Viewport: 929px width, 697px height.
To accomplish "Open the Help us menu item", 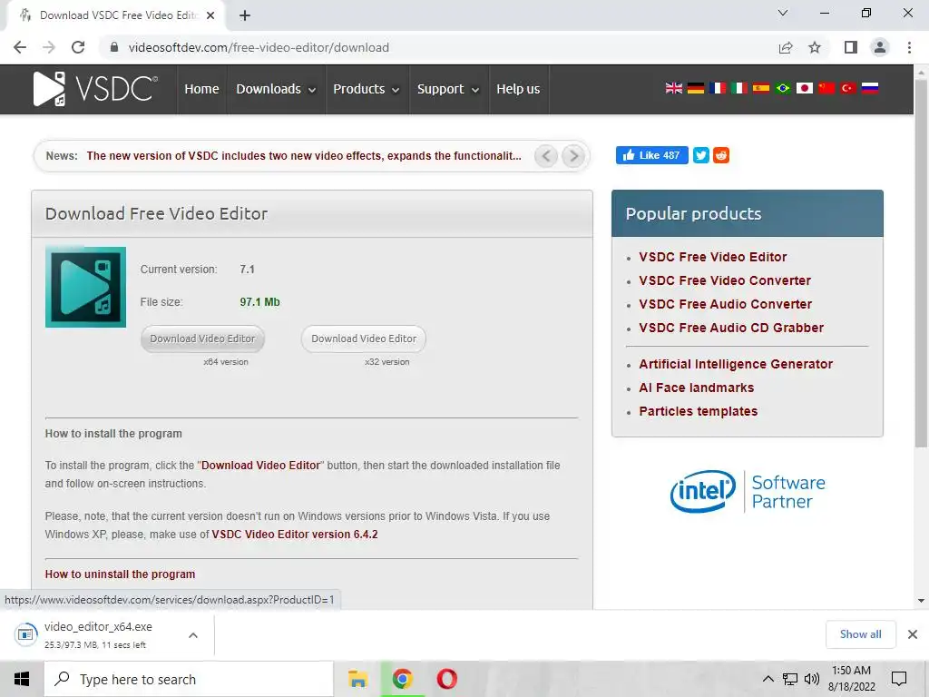I will pos(518,89).
